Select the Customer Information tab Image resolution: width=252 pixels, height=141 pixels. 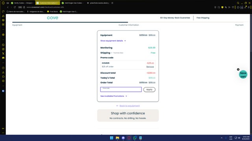[x=47, y=3]
